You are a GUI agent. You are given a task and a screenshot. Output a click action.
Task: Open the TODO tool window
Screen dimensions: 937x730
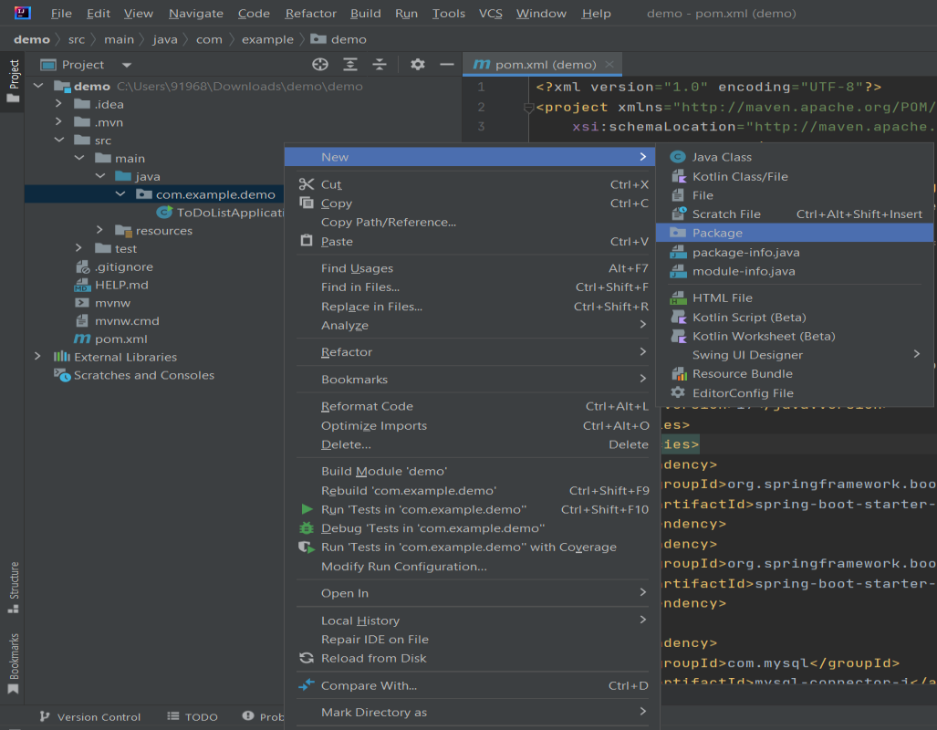click(193, 717)
